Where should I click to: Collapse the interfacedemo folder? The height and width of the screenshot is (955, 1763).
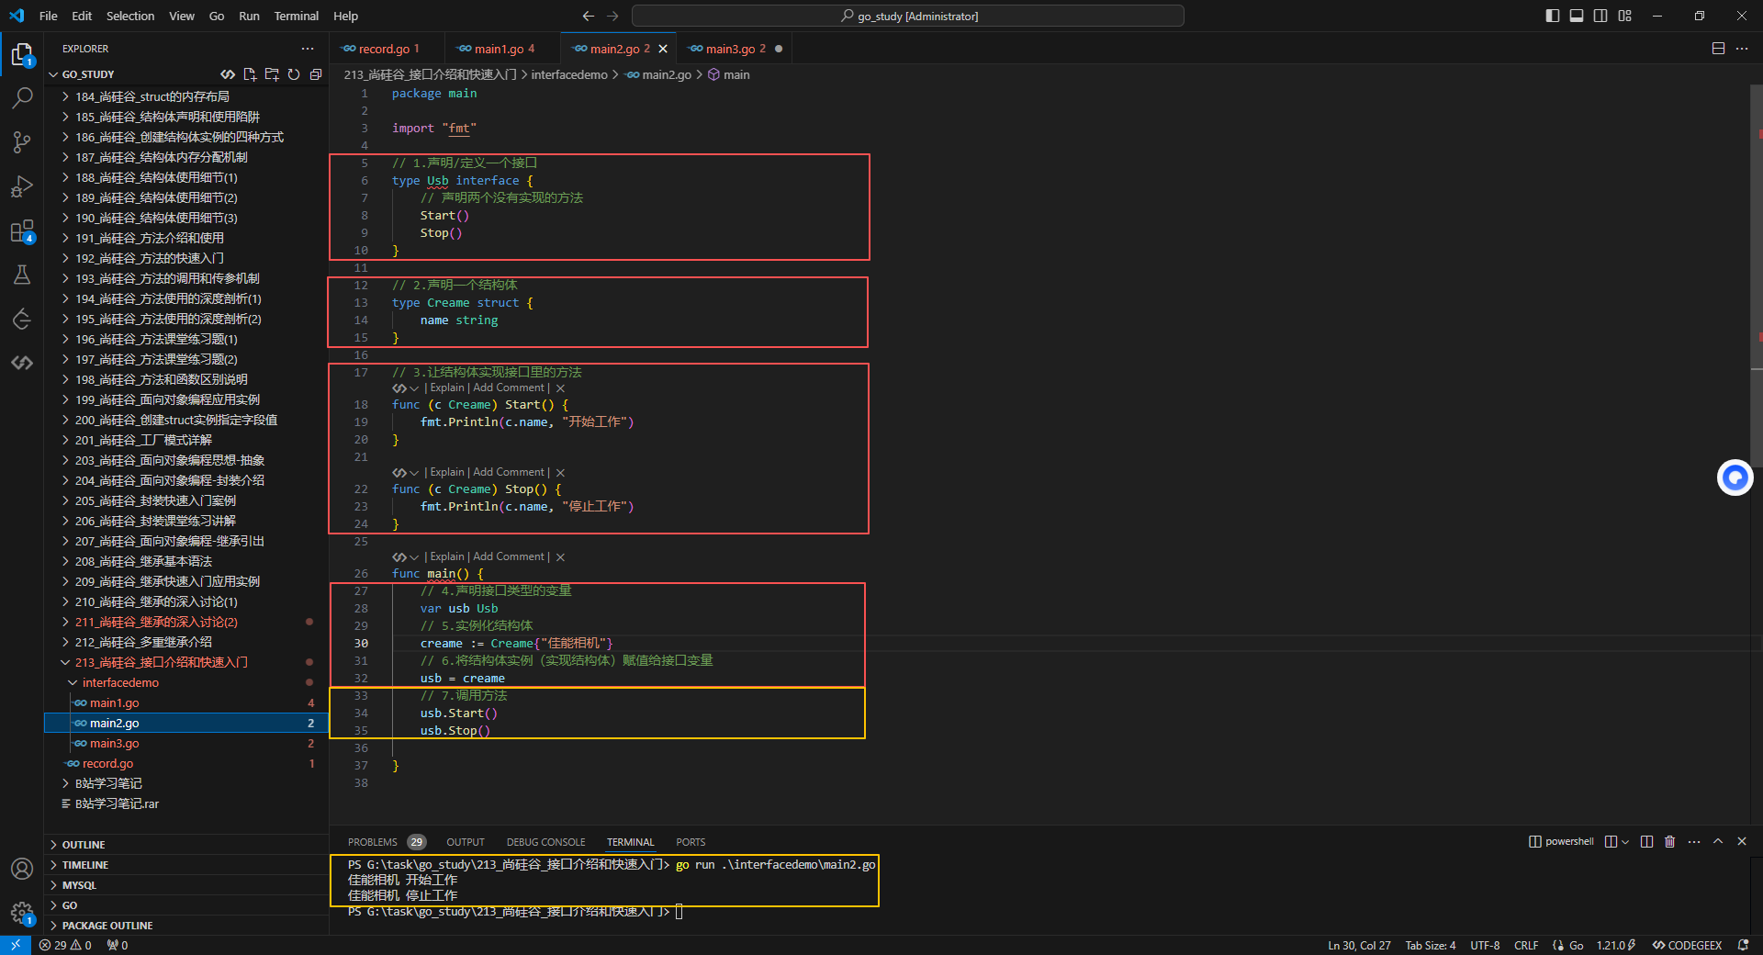click(x=186, y=682)
